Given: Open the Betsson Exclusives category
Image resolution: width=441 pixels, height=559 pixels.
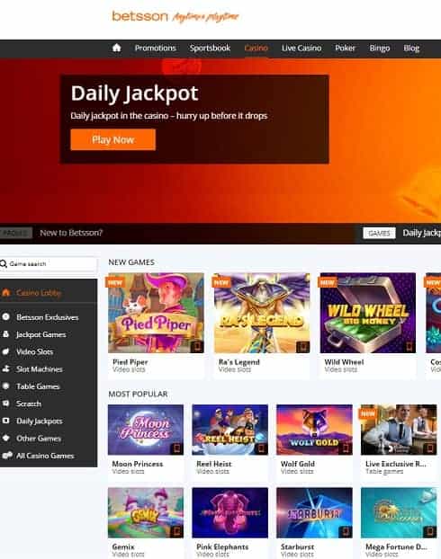Looking at the screenshot, I should pos(47,317).
